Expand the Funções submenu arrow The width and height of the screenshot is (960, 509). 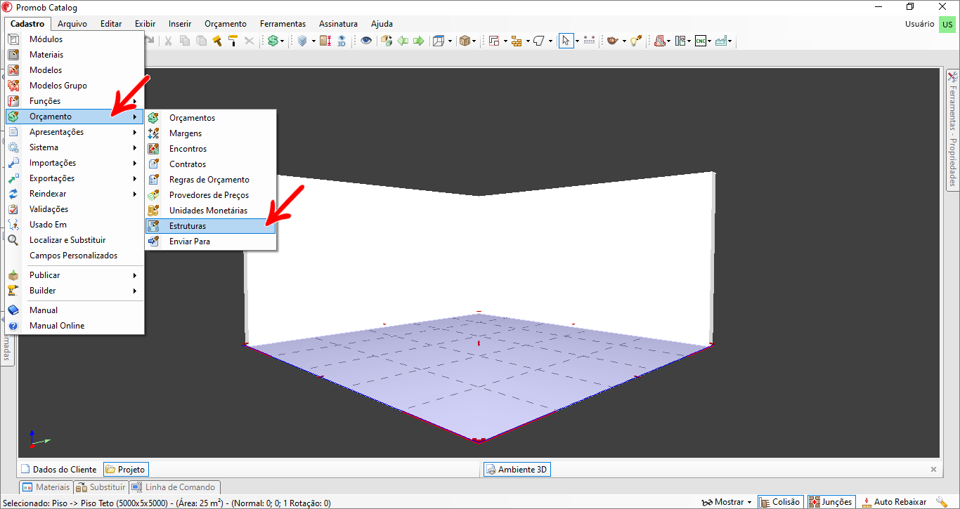pyautogui.click(x=135, y=101)
